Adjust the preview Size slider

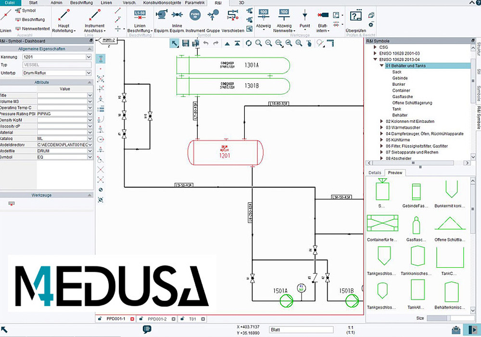click(x=448, y=318)
